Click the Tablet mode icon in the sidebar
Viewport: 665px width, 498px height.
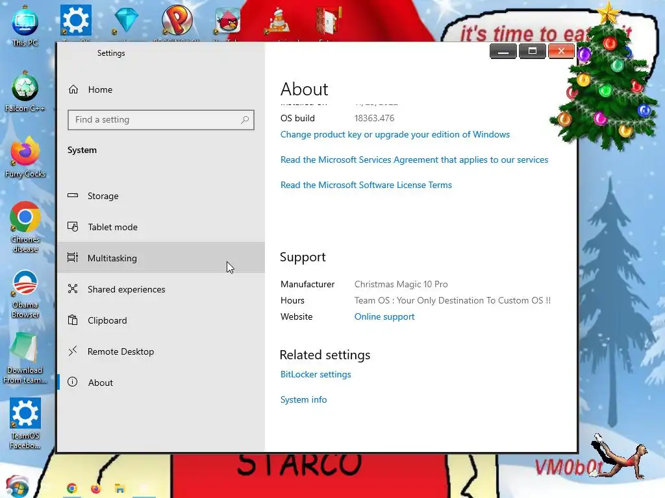click(73, 226)
